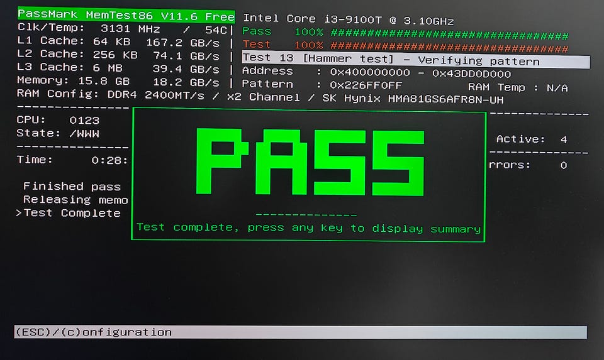Click the State /WWW indicator

click(58, 133)
